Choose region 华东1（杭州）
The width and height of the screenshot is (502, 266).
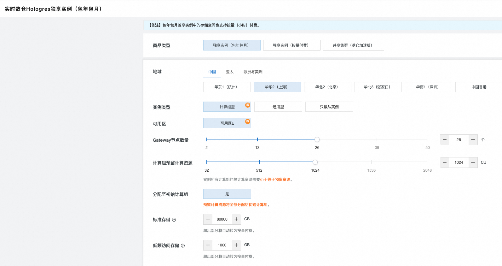coord(227,87)
